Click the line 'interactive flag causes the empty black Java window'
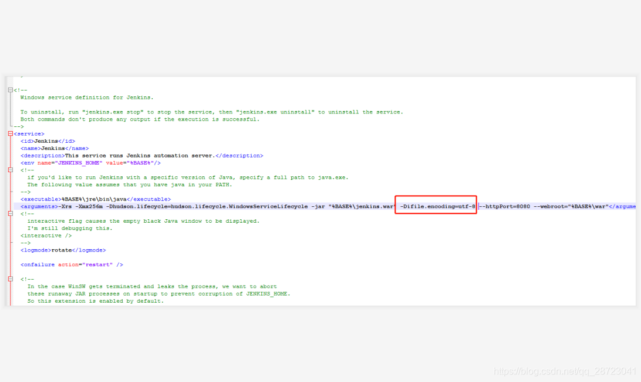The height and width of the screenshot is (382, 641). point(143,221)
